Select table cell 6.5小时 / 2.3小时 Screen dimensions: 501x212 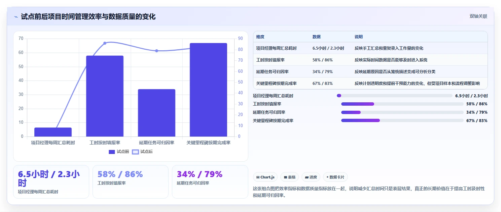pyautogui.click(x=328, y=48)
